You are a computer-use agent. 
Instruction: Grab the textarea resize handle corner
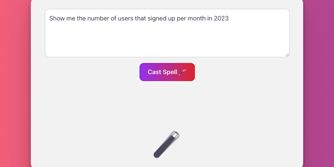[287, 55]
